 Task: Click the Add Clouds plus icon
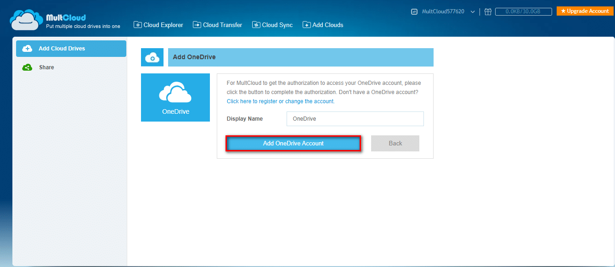tap(306, 25)
